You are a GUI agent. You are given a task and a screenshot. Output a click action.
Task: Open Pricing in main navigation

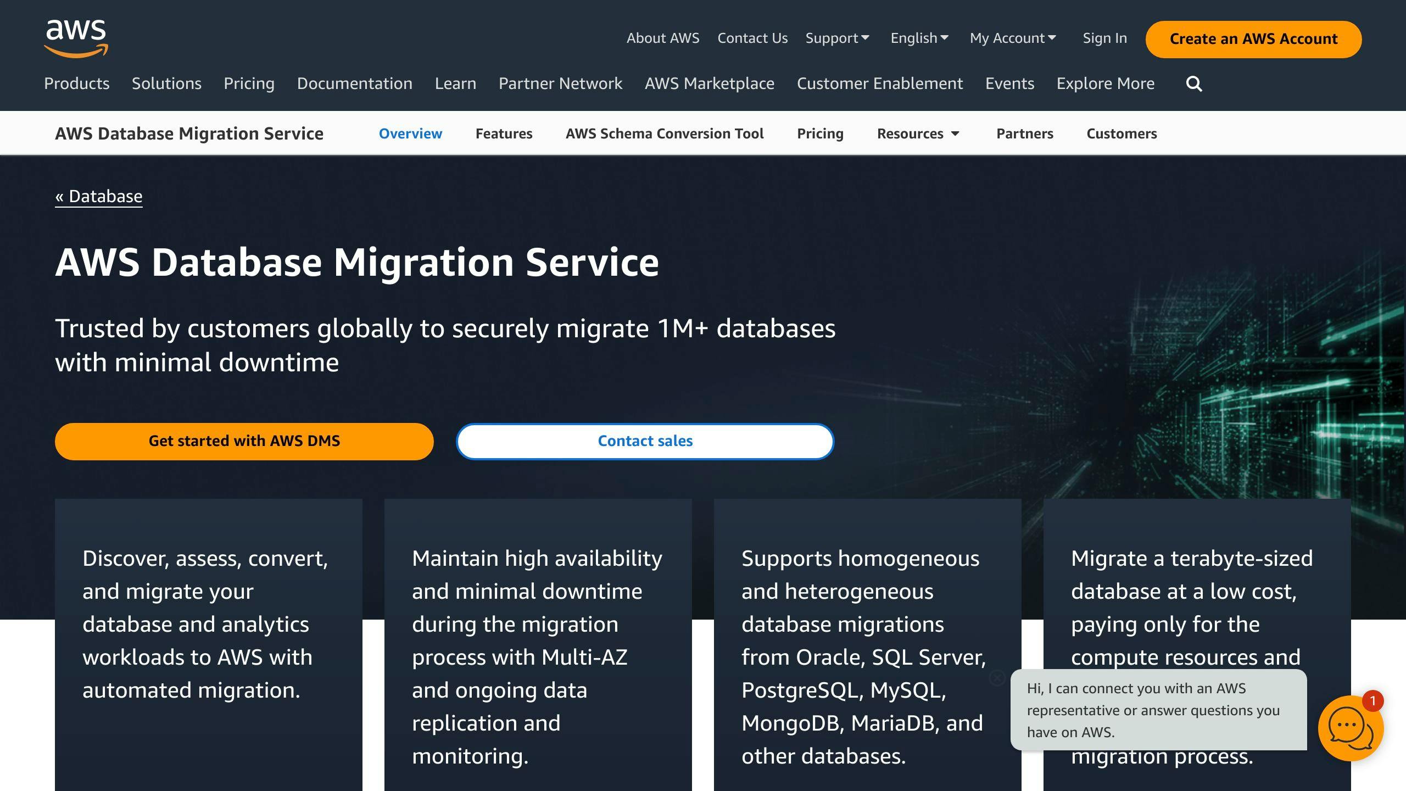click(x=249, y=83)
